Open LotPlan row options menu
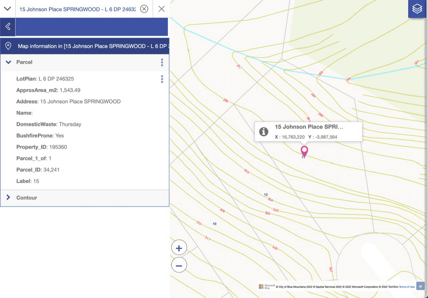Viewport: 428px width, 298px height. coord(162,79)
